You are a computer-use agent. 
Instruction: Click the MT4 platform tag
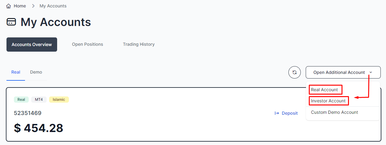(39, 100)
